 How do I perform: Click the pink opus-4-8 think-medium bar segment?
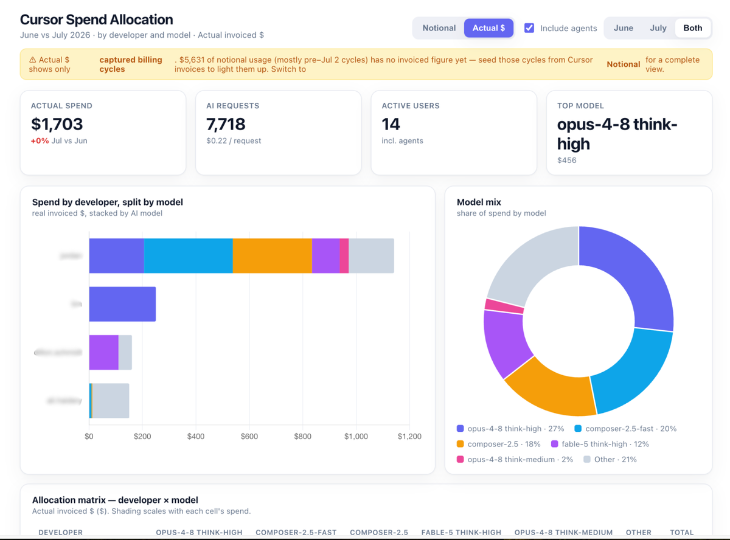[344, 255]
